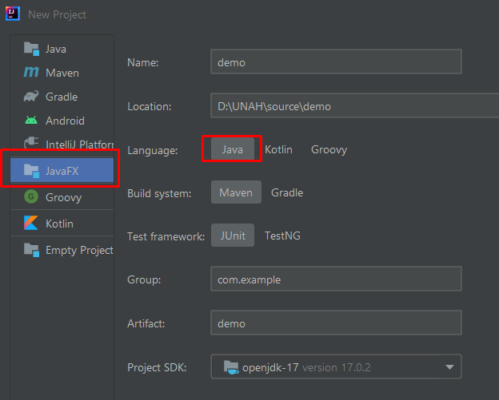Click the Location path field
Image resolution: width=499 pixels, height=400 pixels.
pos(355,105)
